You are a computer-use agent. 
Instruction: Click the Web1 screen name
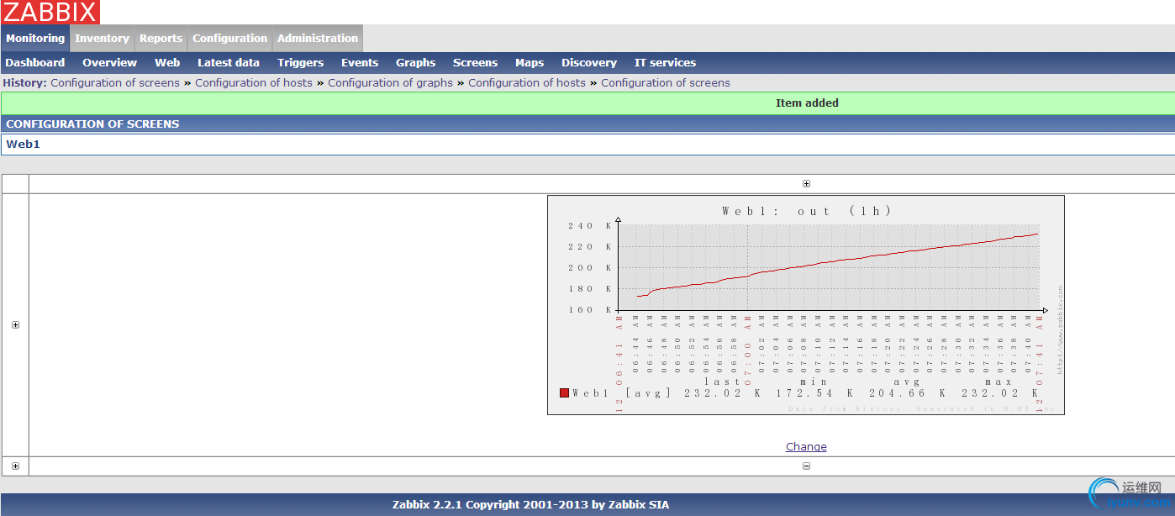pos(23,145)
